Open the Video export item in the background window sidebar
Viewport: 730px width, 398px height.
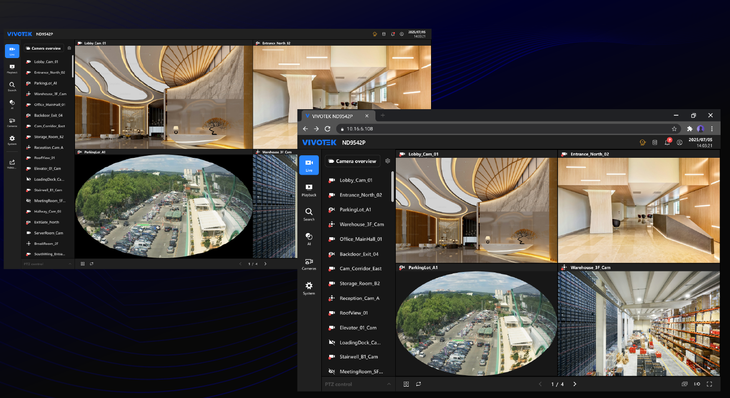(x=12, y=164)
